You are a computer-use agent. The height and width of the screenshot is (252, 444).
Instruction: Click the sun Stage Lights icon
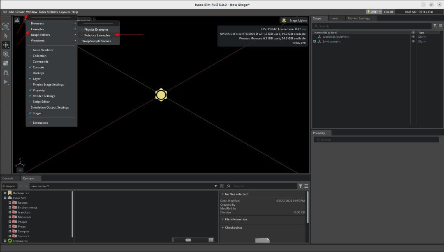coord(284,20)
